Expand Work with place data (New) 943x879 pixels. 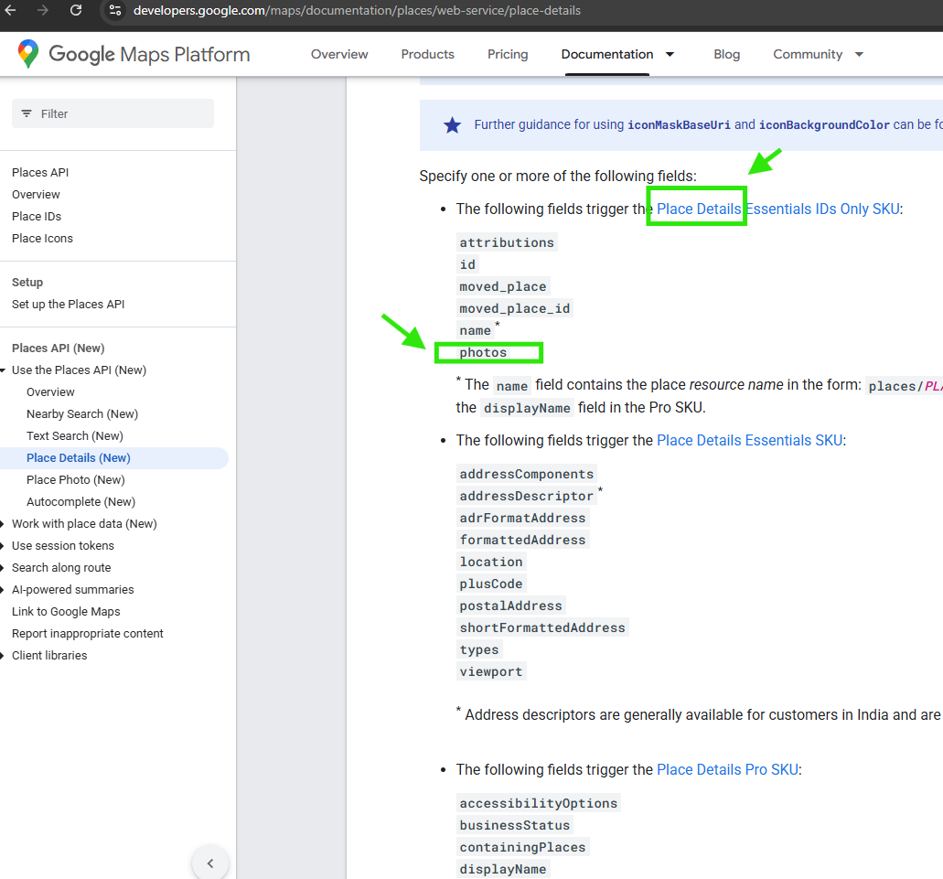[4, 524]
